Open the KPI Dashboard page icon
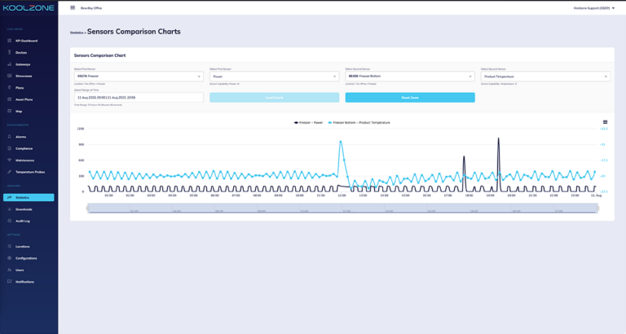 10,41
